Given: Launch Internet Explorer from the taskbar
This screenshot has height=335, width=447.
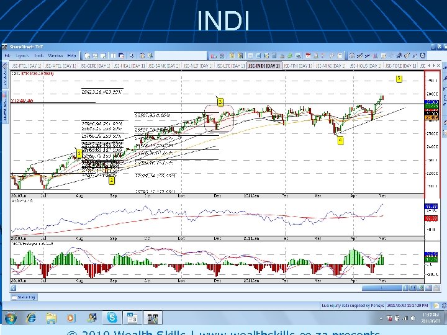Looking at the screenshot, I should tap(31, 318).
